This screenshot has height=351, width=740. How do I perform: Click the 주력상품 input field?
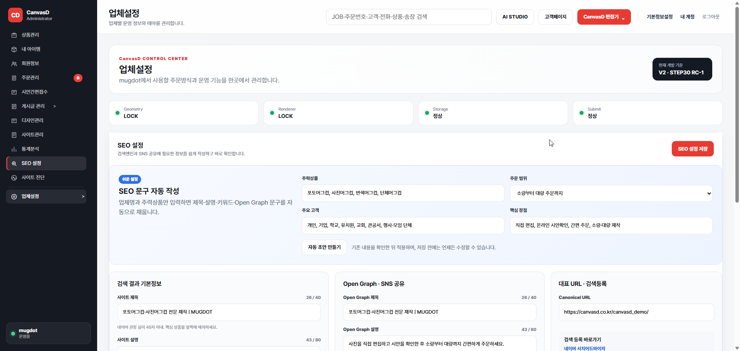pos(403,193)
